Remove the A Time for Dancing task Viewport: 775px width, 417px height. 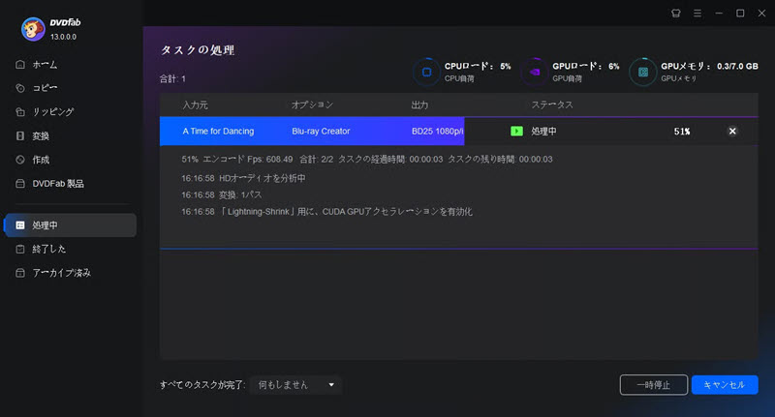click(x=732, y=131)
